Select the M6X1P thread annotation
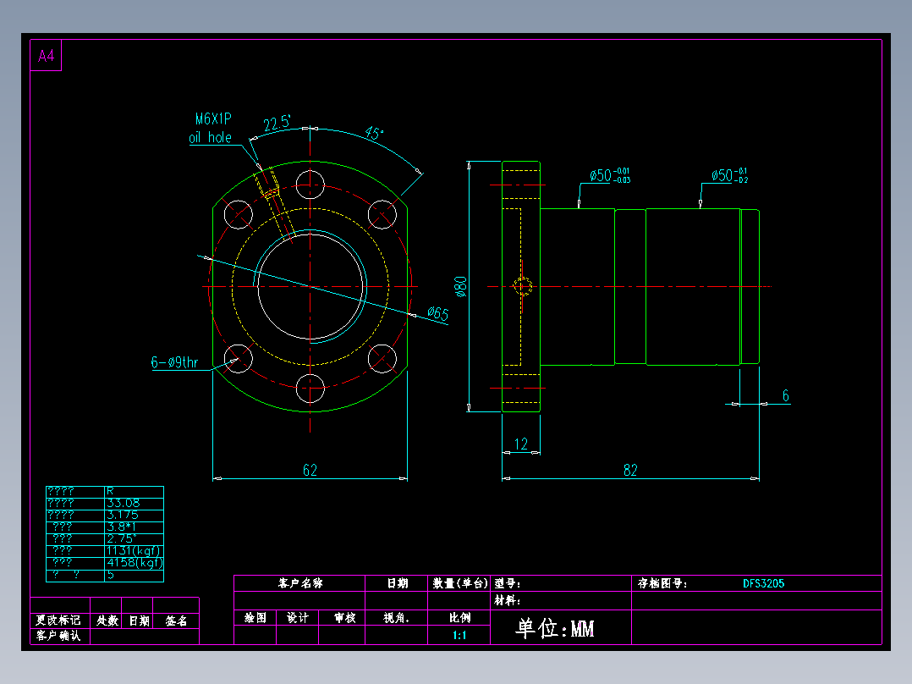 click(x=213, y=119)
